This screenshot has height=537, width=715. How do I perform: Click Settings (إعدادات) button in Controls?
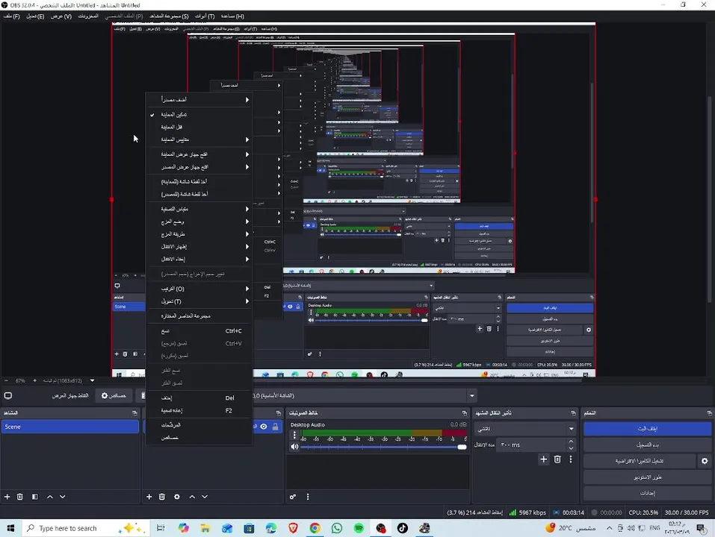[x=648, y=493]
